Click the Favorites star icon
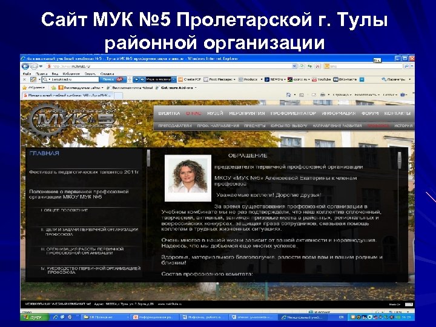436x327 pixels. [24, 88]
